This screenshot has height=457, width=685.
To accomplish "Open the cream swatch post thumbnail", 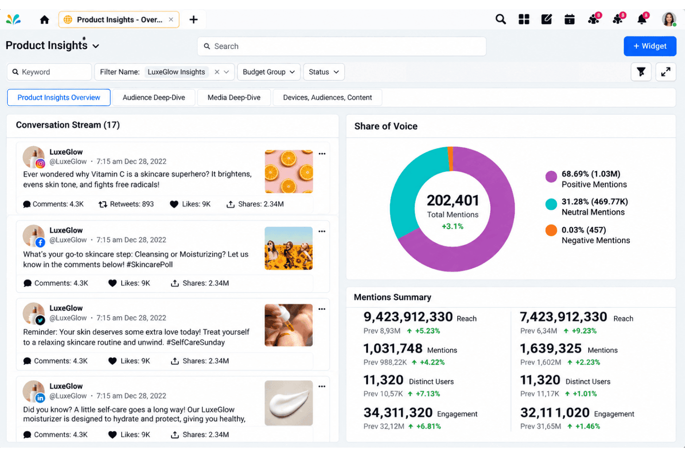I will coord(289,403).
